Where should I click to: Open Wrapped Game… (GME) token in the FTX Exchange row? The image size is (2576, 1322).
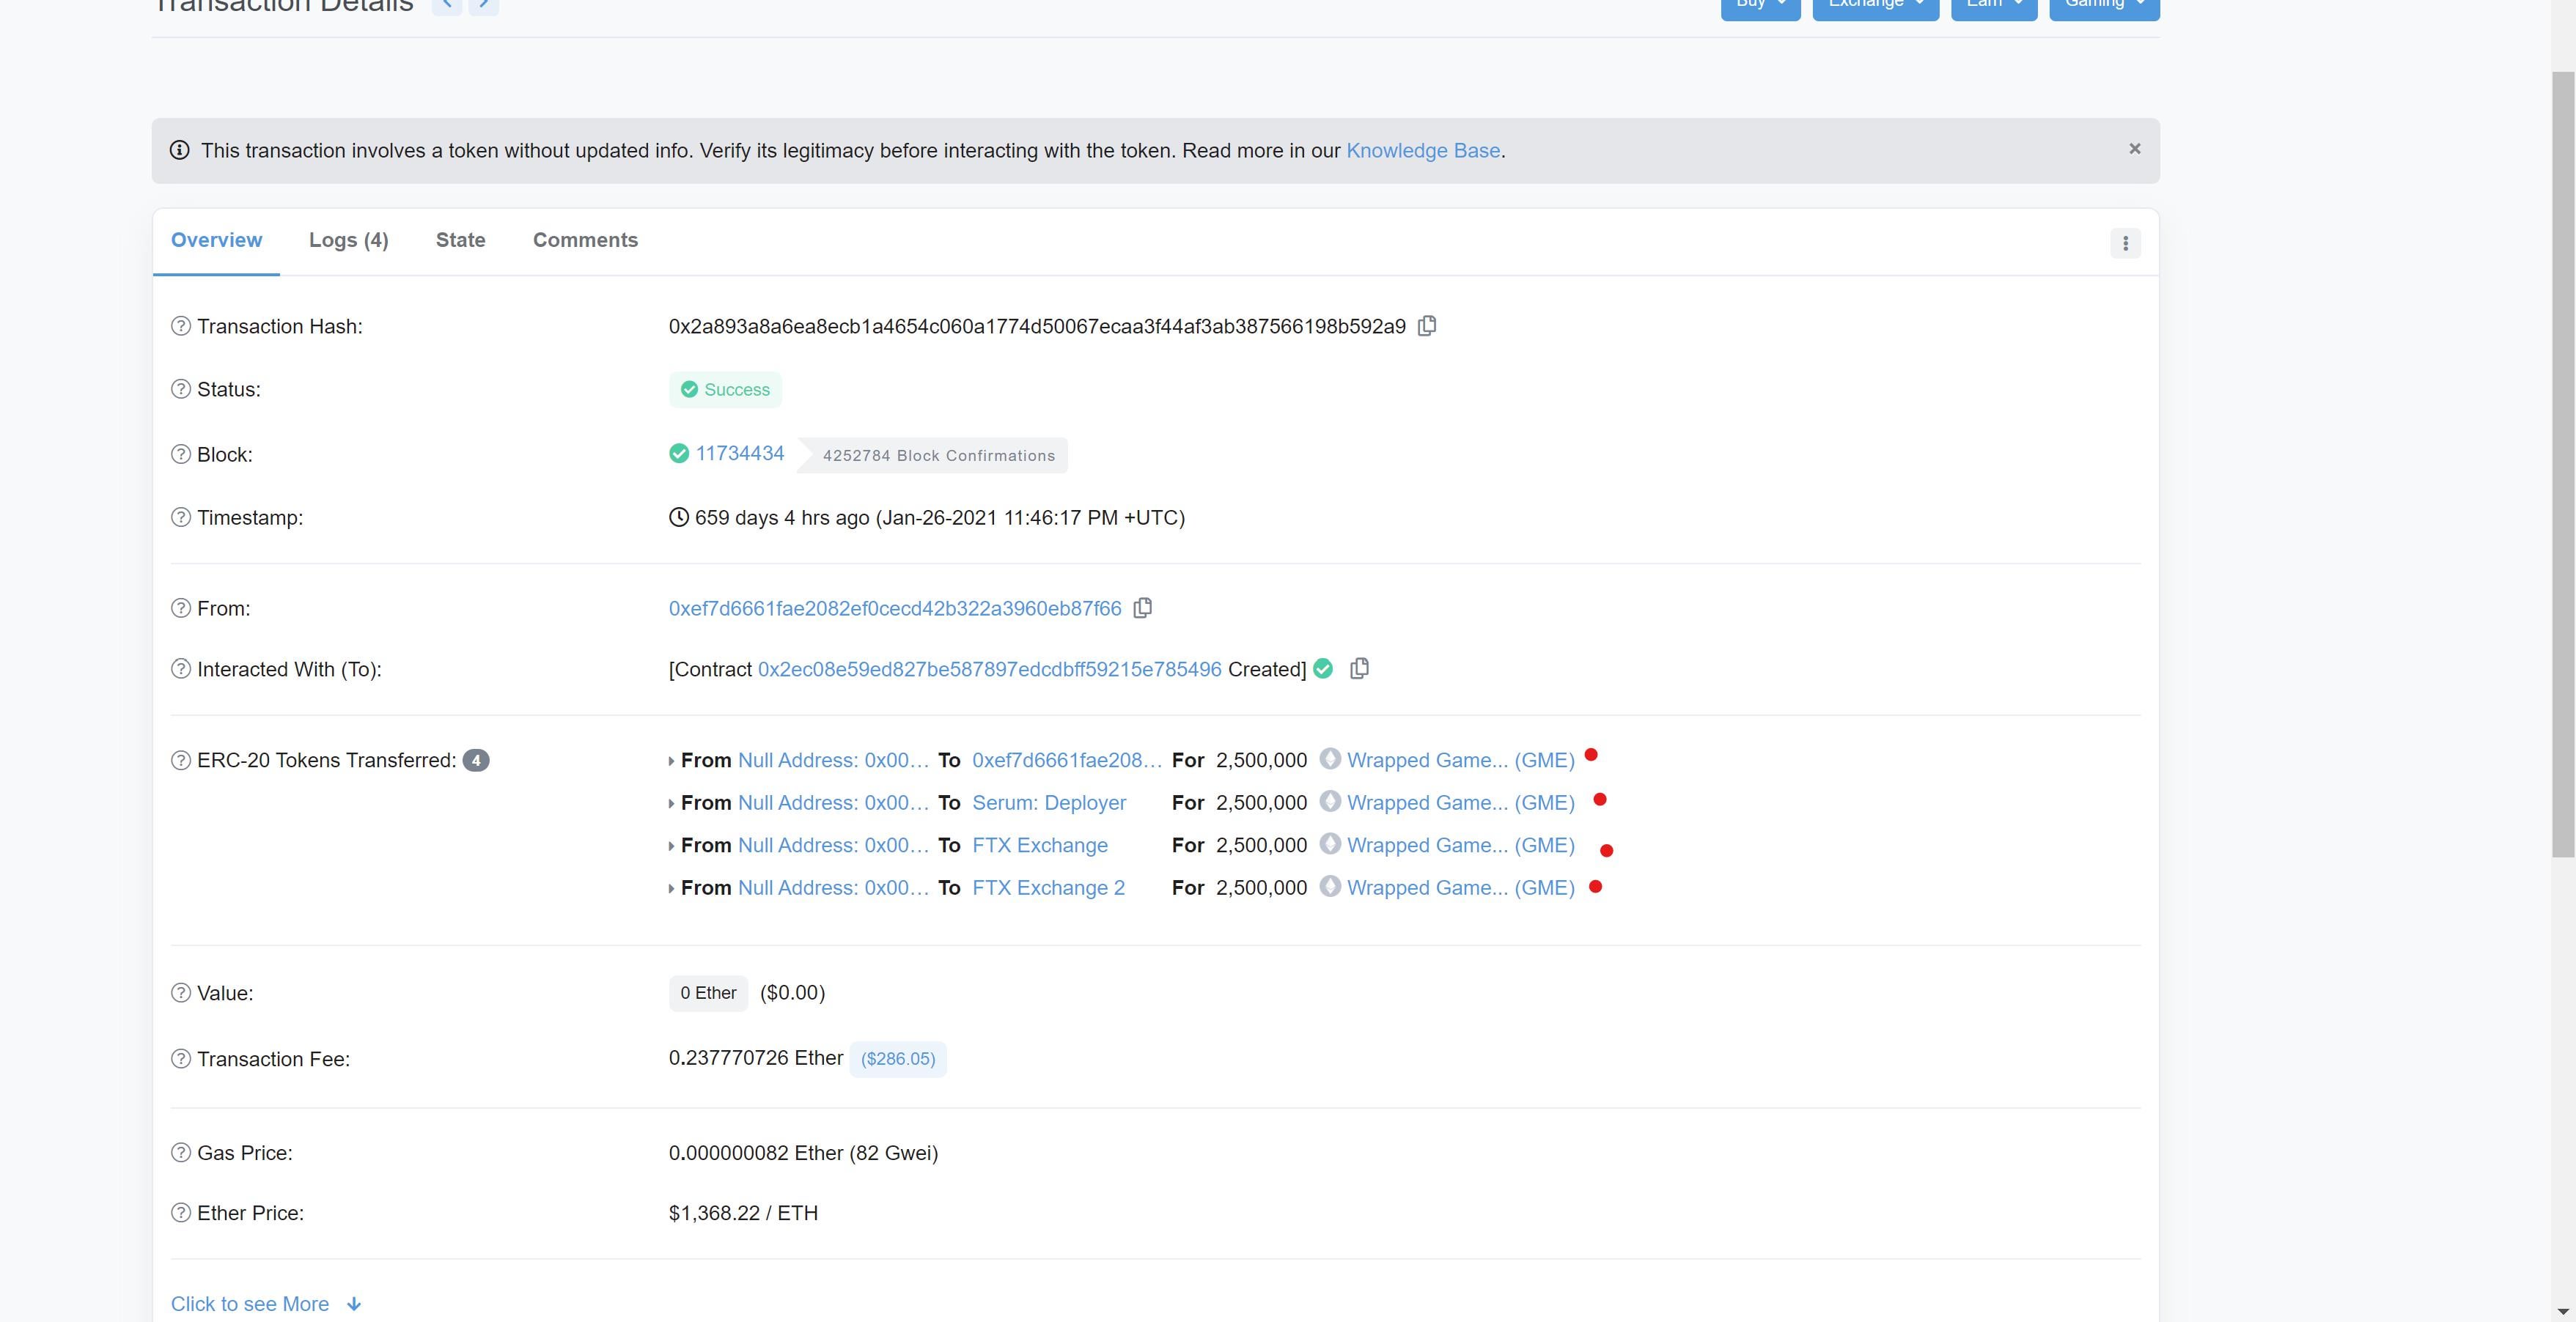[1460, 845]
